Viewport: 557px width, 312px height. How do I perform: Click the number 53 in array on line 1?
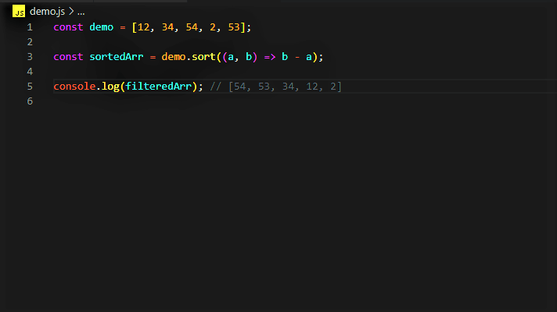[234, 27]
